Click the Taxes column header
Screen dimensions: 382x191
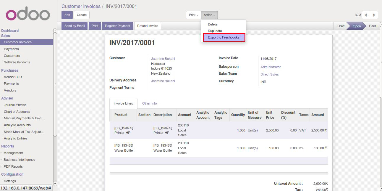(304, 115)
